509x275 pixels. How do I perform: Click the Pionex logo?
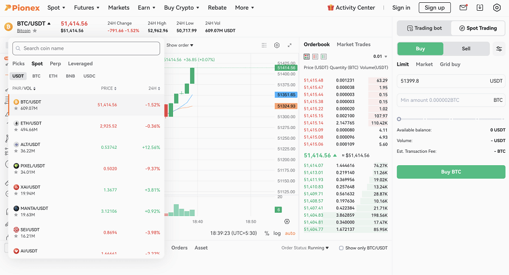click(x=22, y=8)
